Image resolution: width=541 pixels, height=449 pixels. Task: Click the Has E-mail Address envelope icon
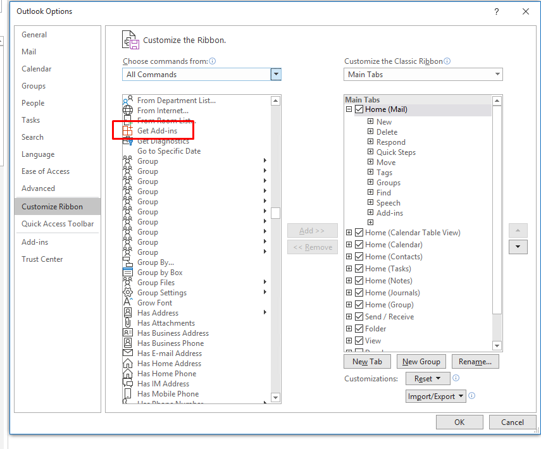click(128, 353)
